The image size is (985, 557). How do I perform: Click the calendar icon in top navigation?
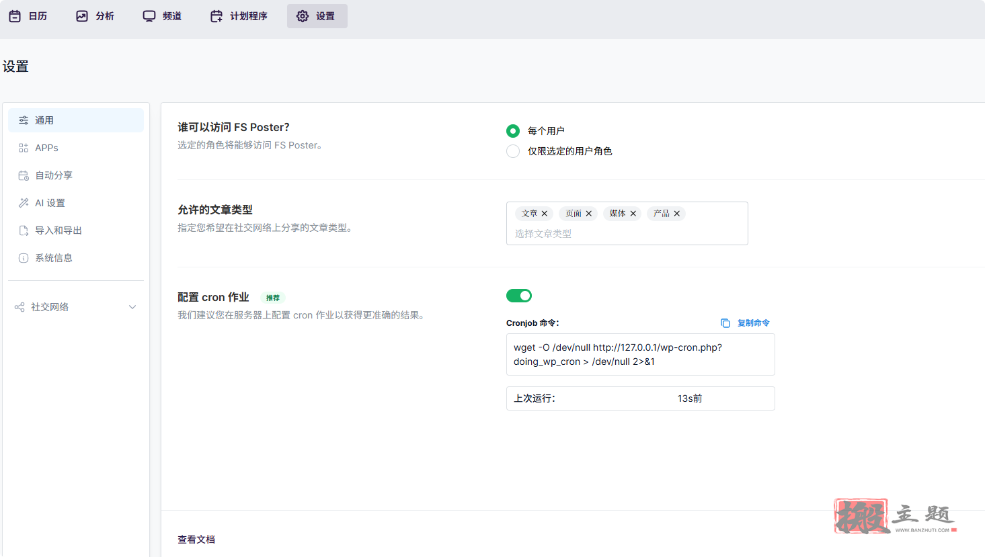click(x=15, y=16)
